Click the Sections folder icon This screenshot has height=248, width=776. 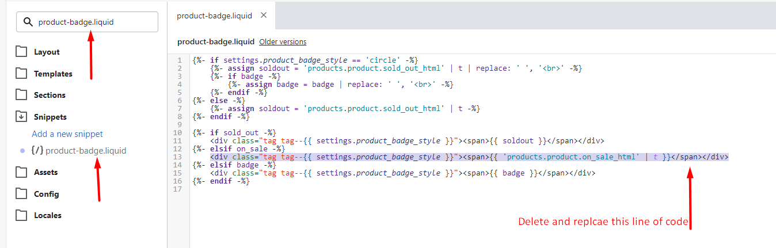pyautogui.click(x=21, y=94)
